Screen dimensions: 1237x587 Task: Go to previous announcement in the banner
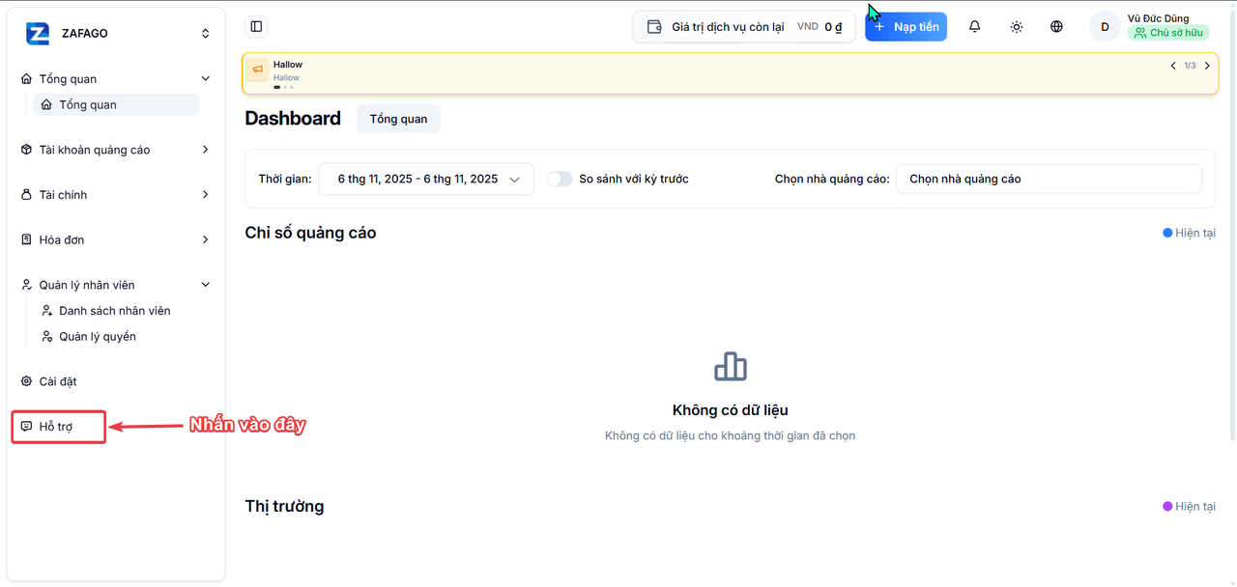pos(1173,66)
